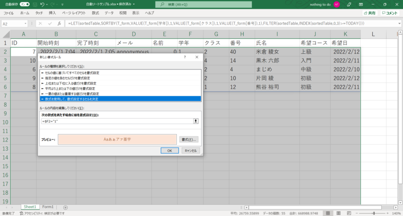Click column header K
Viewport: 403px width, 216px height.
pos(345,34)
